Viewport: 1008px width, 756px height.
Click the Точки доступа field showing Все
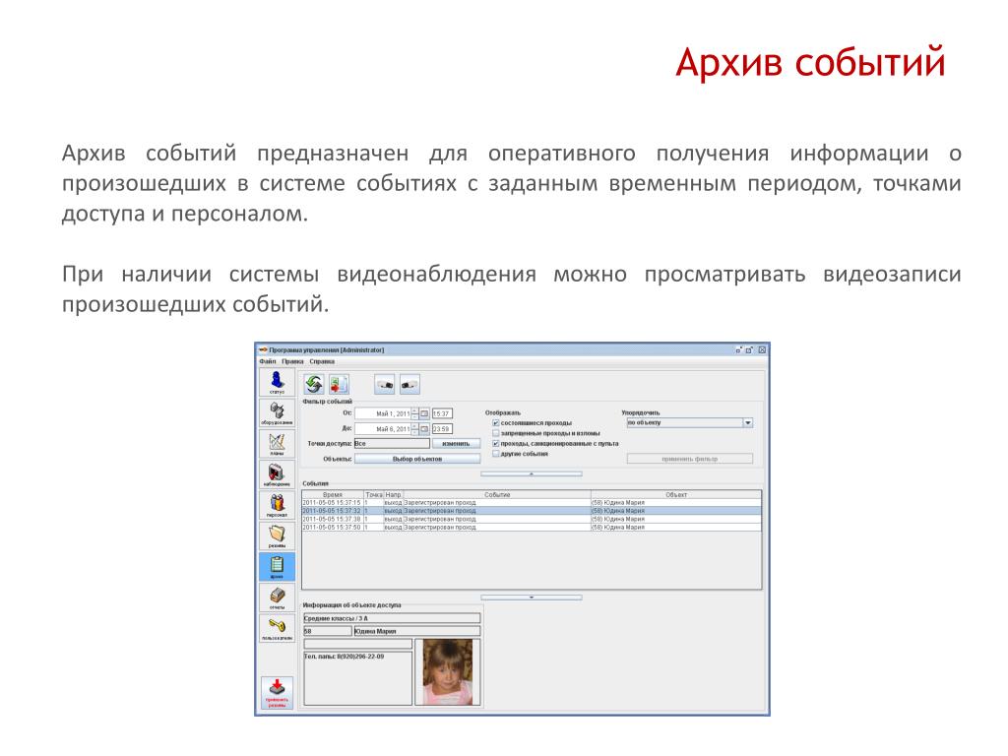[392, 444]
